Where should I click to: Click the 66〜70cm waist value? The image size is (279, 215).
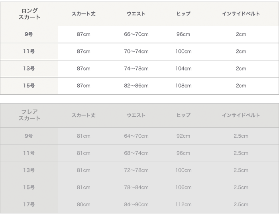coord(136,34)
